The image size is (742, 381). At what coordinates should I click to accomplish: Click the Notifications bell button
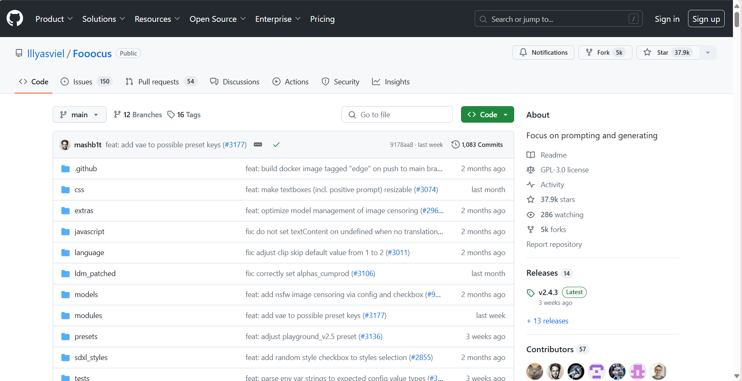(x=543, y=53)
